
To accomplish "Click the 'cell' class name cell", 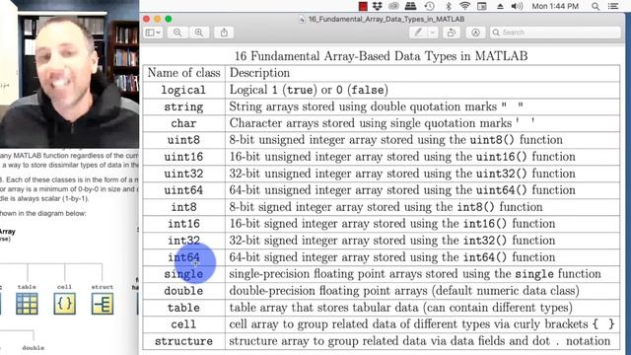I will pyautogui.click(x=183, y=324).
